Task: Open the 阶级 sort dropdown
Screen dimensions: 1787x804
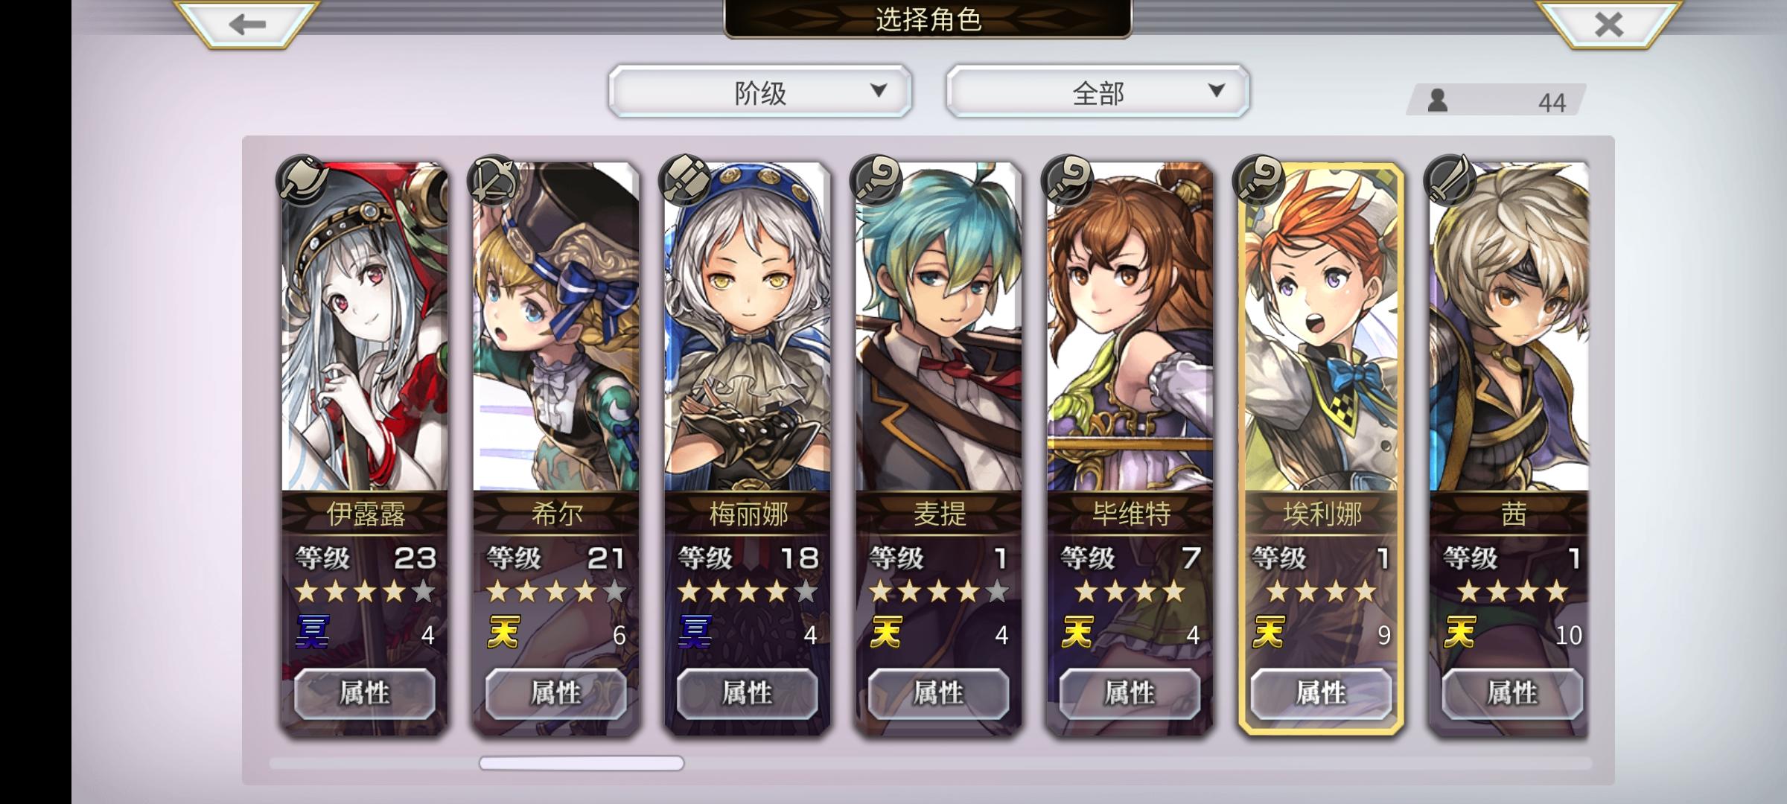Action: 759,92
